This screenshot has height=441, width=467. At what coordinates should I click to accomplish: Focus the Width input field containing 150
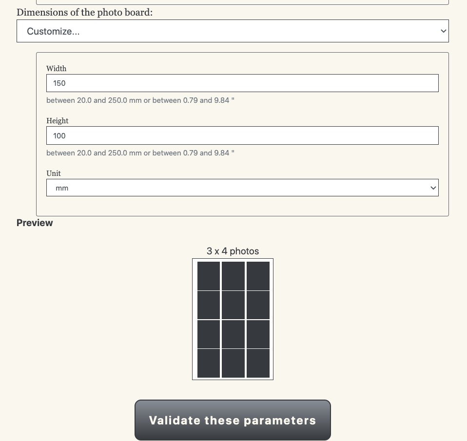coord(242,83)
